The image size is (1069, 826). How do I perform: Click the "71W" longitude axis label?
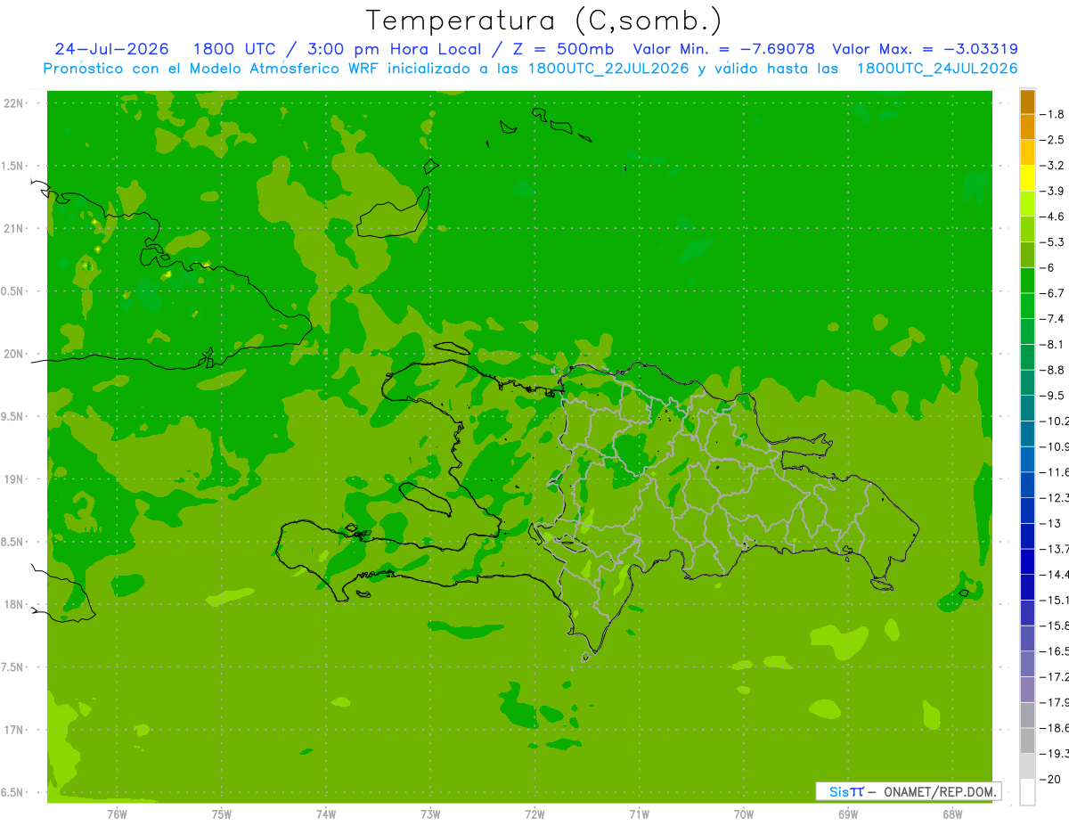tap(639, 814)
